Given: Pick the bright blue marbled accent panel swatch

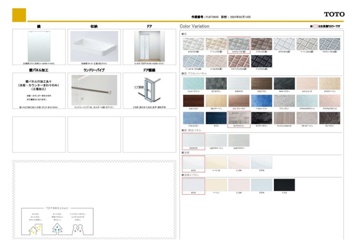Looking at the screenshot, I should [261, 101].
